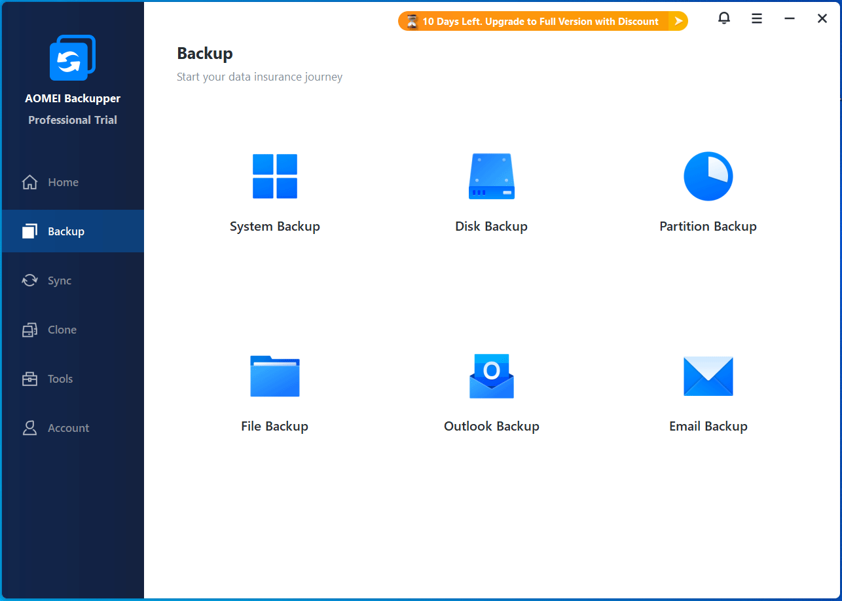Click the Disk Backup label

click(492, 227)
